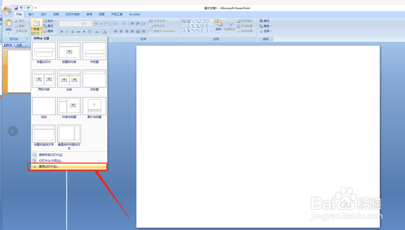This screenshot has height=230, width=405.
Task: Save the presentation via quick access toolbar
Action: pyautogui.click(x=16, y=8)
